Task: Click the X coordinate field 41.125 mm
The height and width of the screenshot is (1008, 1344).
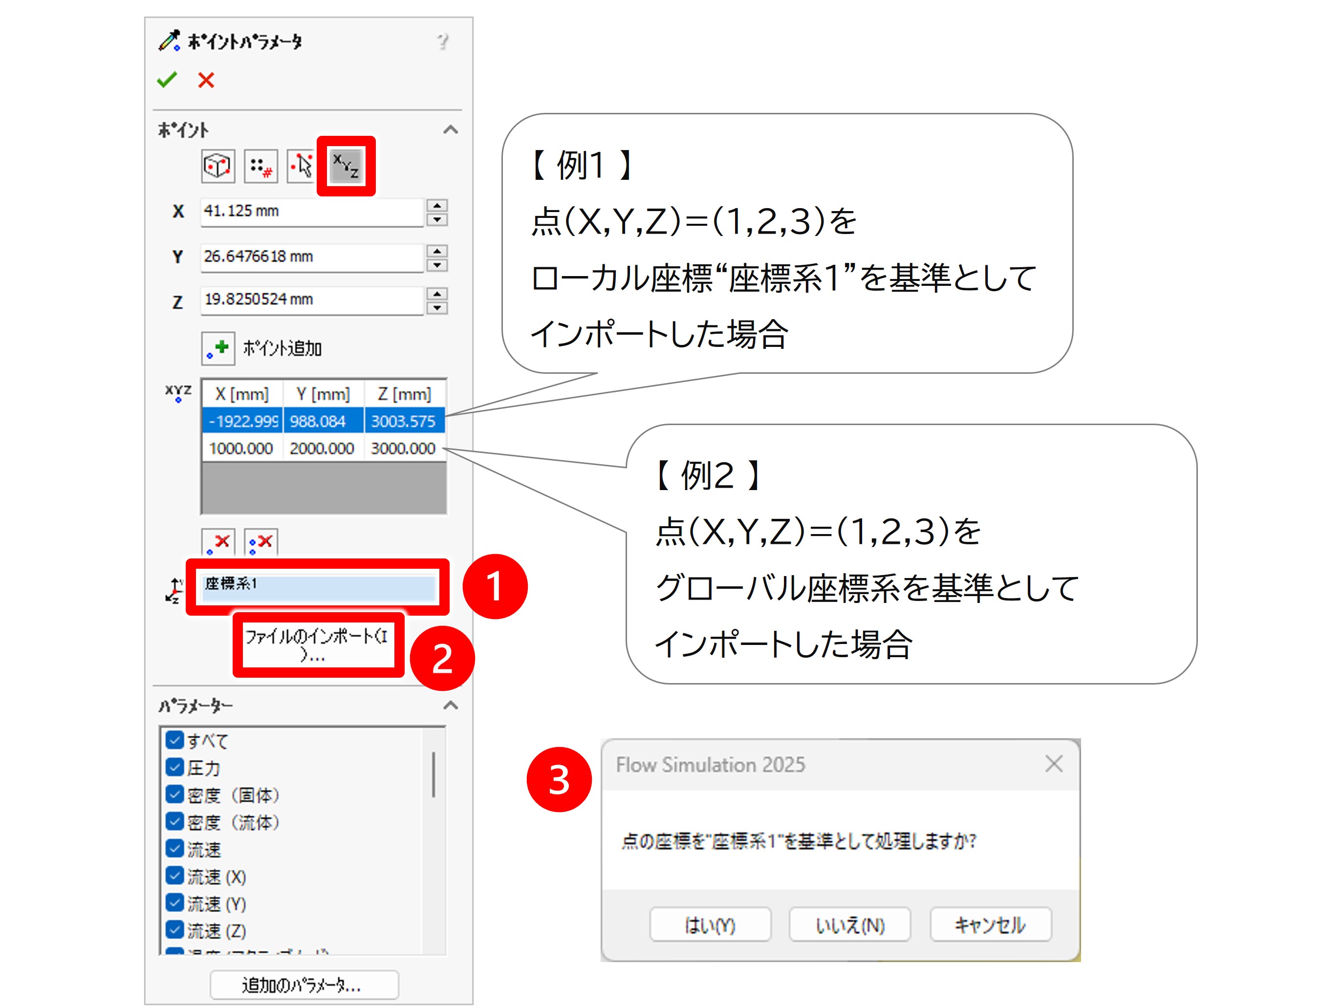Action: coord(312,212)
